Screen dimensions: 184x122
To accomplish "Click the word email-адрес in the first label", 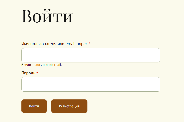I will [x=76, y=44].
